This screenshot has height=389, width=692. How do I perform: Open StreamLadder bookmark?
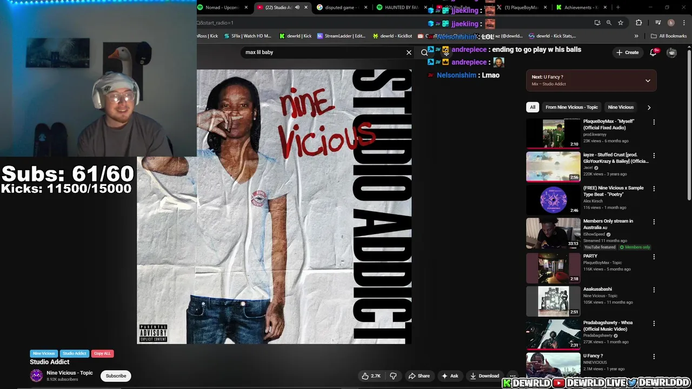click(341, 36)
